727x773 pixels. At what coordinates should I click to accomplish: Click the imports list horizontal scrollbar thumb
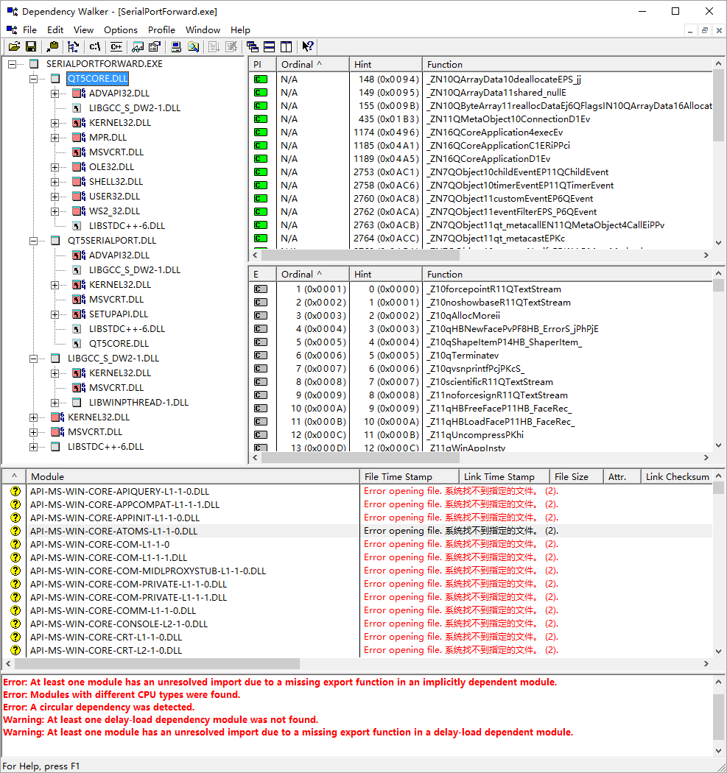click(x=360, y=255)
